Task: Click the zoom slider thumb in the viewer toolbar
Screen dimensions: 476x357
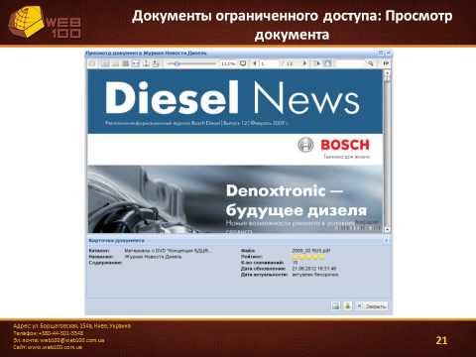Action: tap(177, 63)
